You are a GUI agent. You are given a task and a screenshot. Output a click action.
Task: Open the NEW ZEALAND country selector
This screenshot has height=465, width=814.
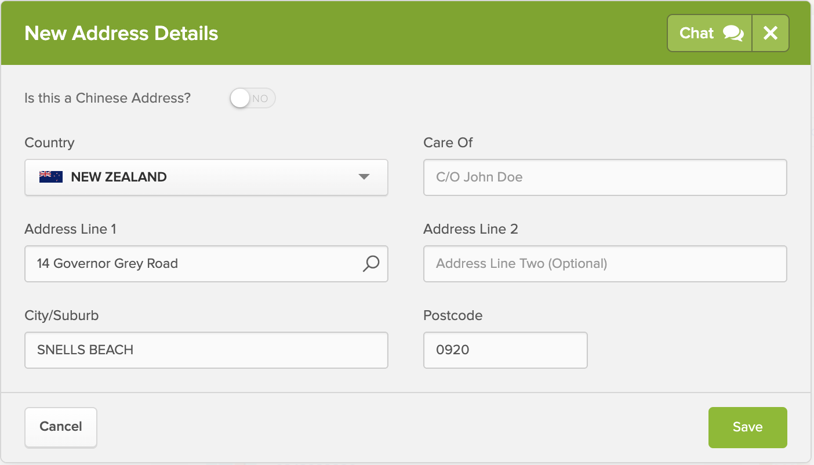[206, 177]
